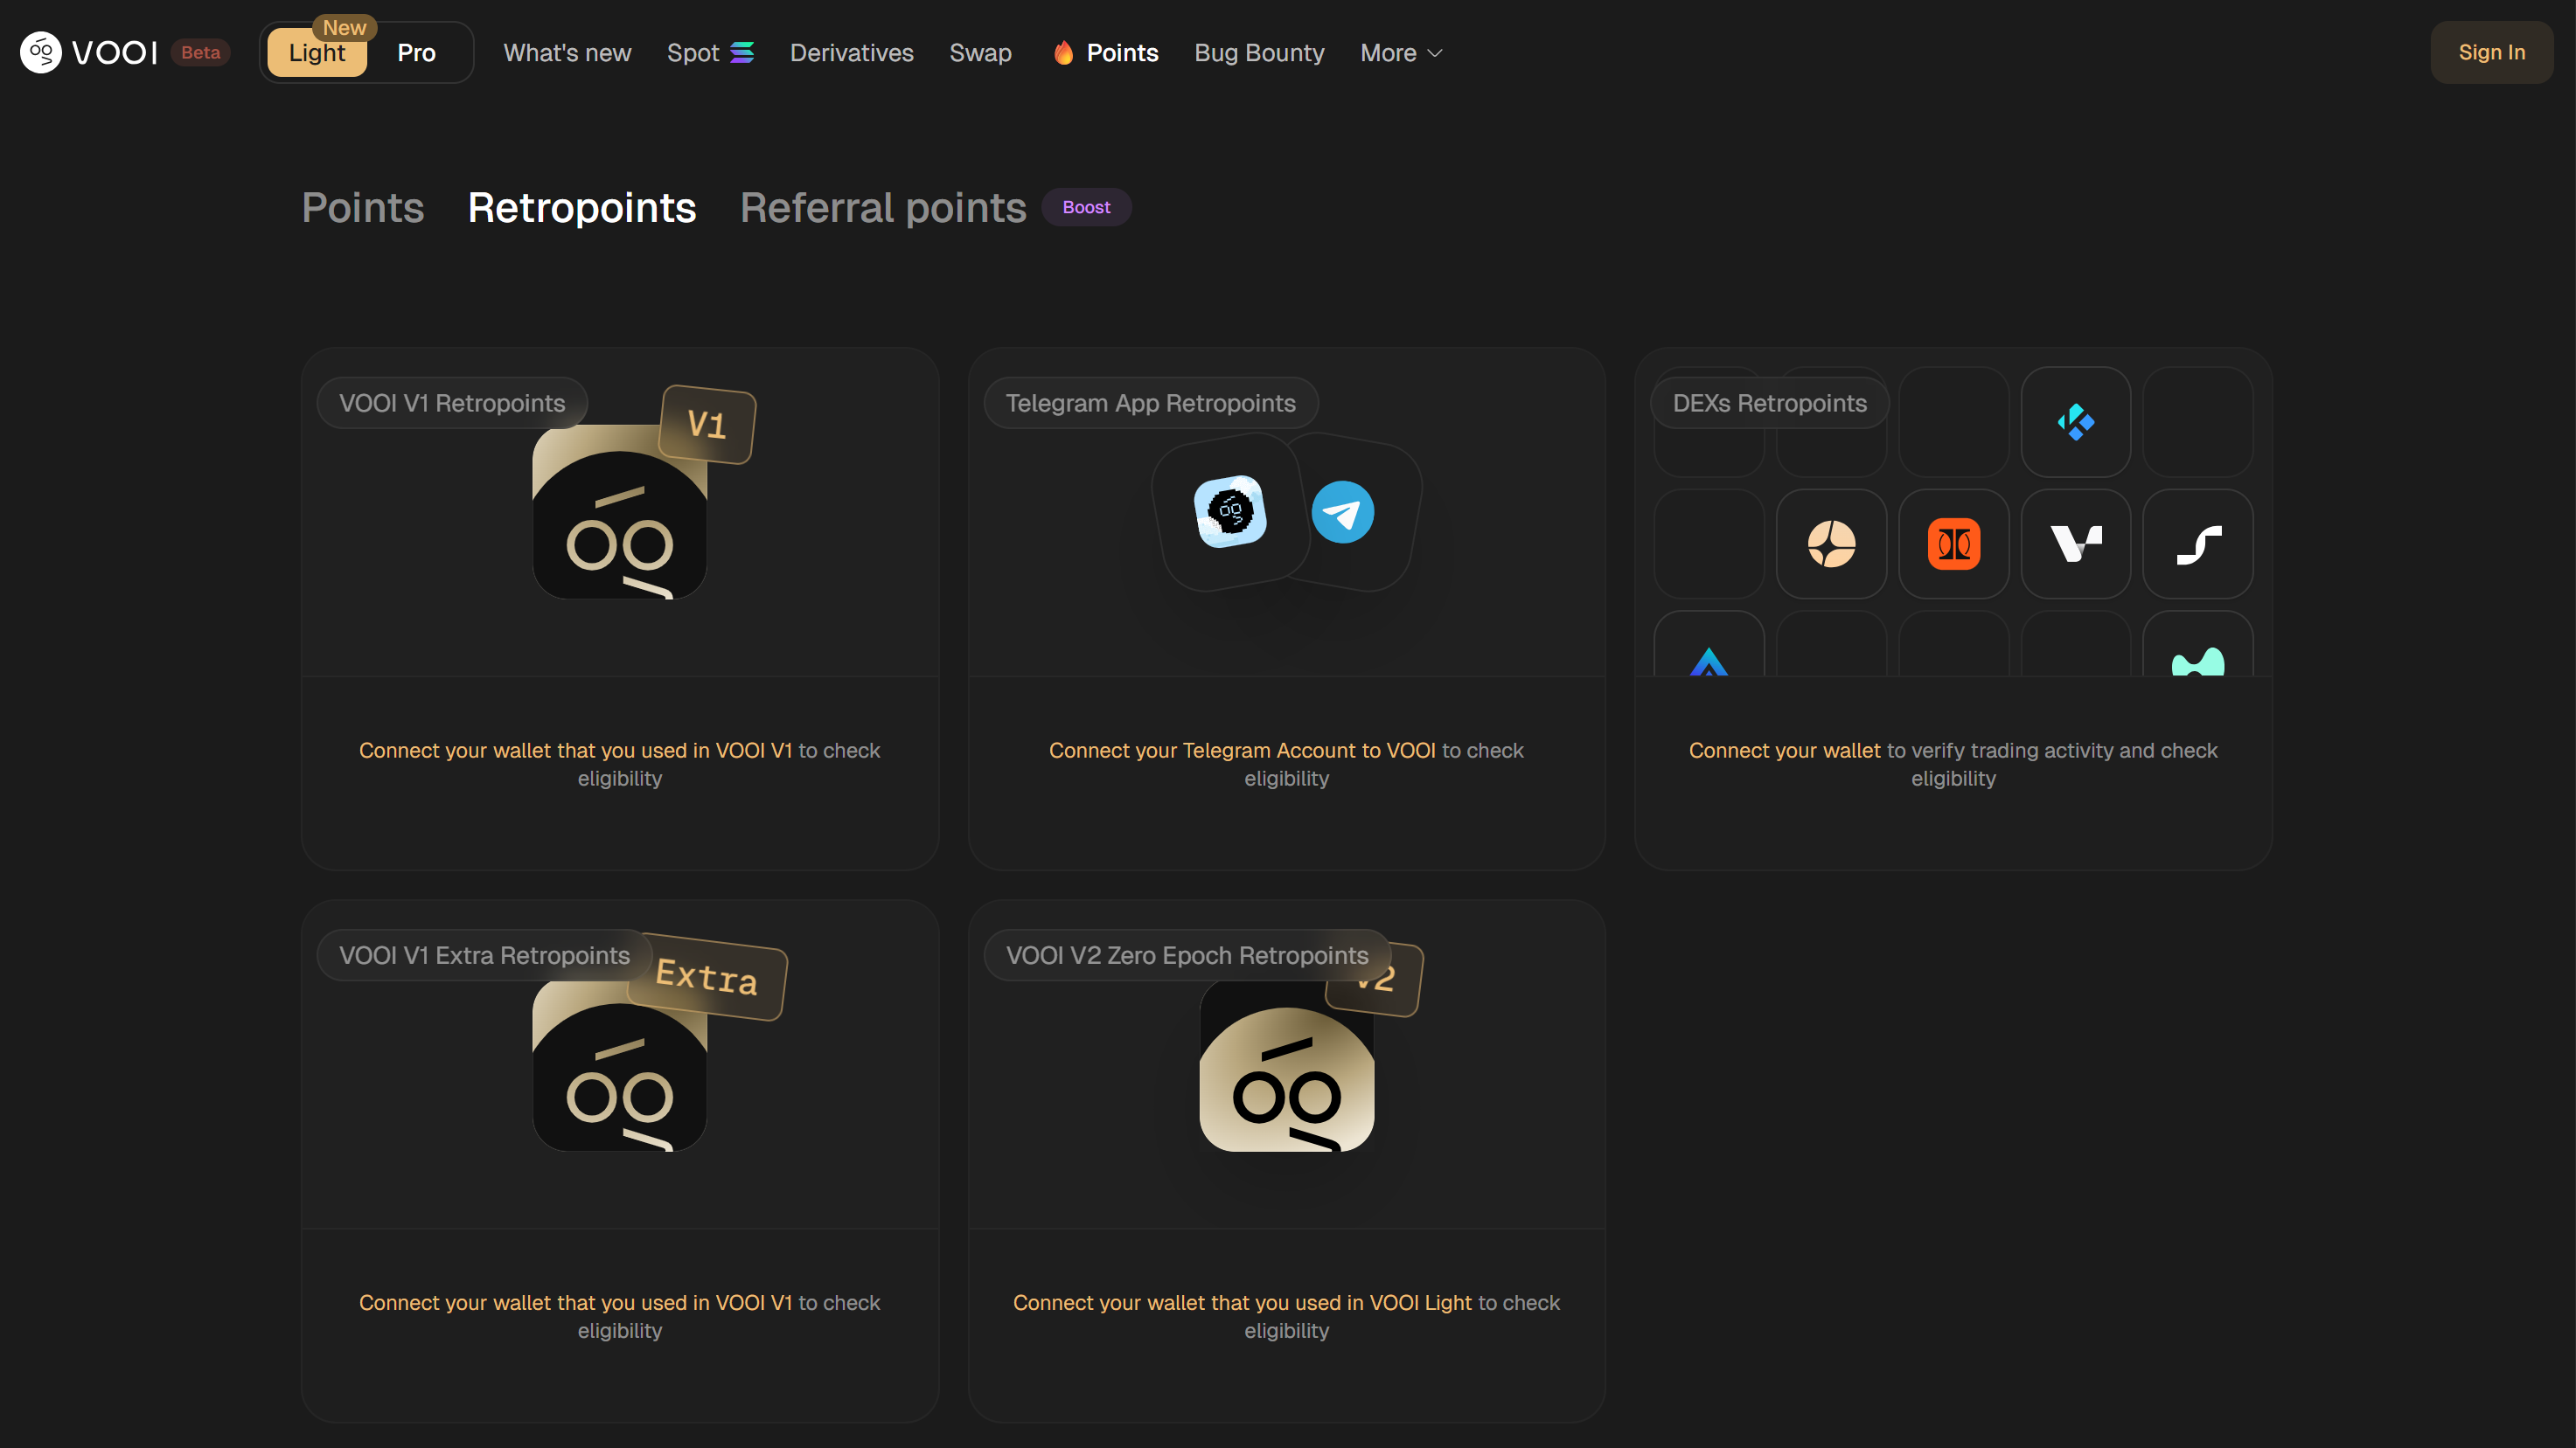Click the orange square DEX icon
This screenshot has height=1448, width=2576.
coord(1953,544)
